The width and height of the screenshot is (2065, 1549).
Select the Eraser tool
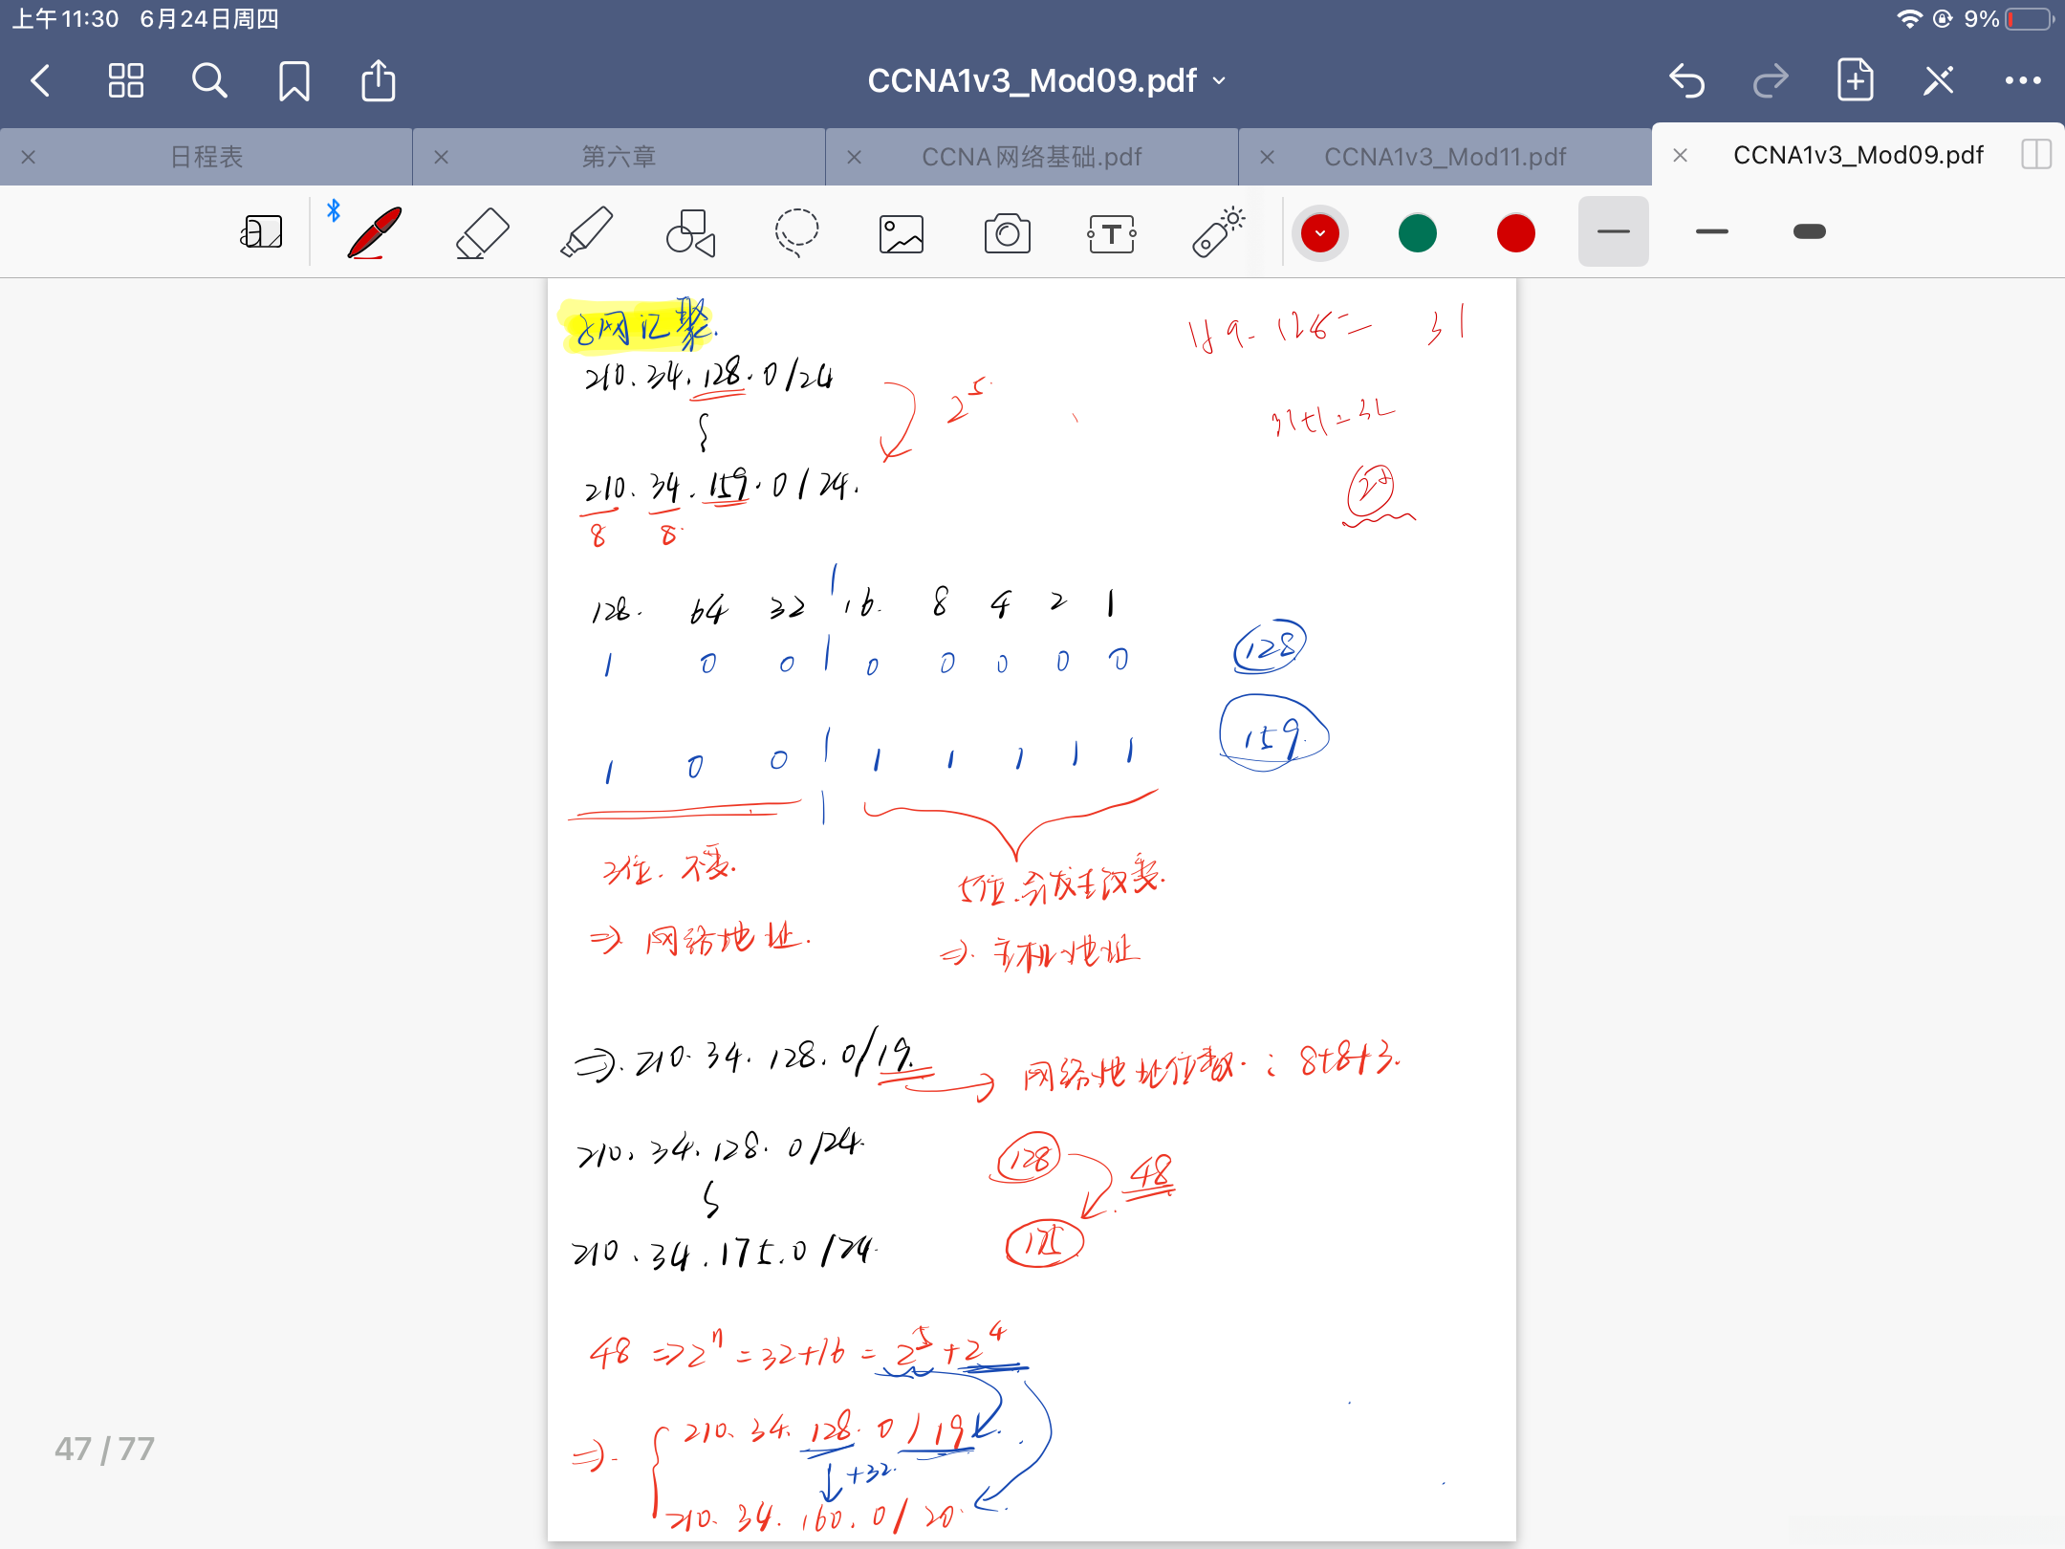(482, 231)
